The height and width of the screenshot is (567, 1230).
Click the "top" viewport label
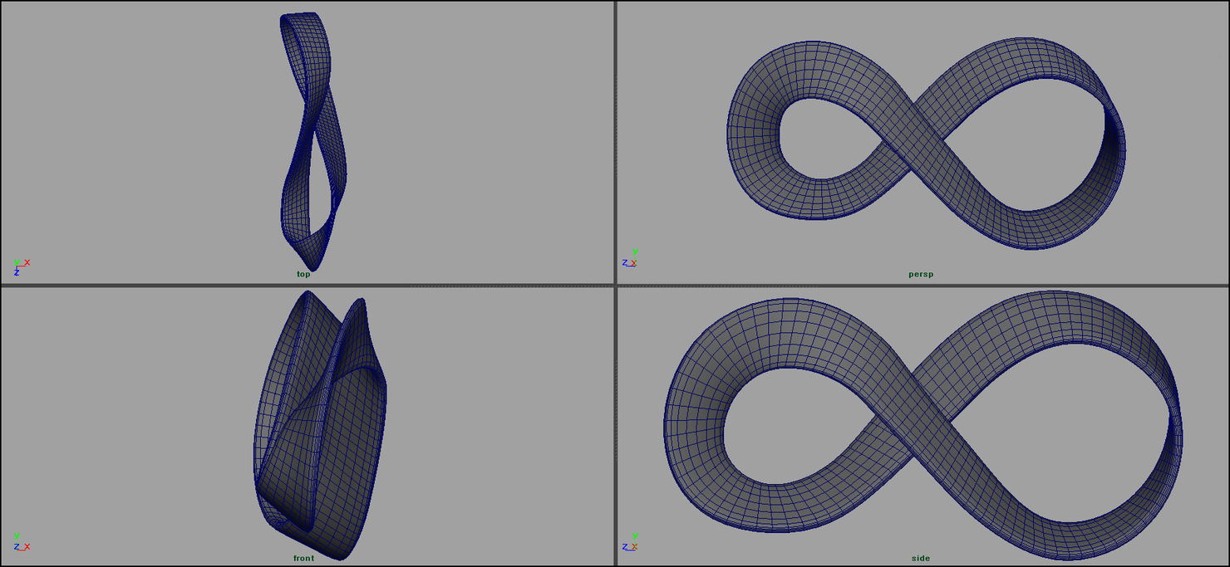tap(303, 273)
